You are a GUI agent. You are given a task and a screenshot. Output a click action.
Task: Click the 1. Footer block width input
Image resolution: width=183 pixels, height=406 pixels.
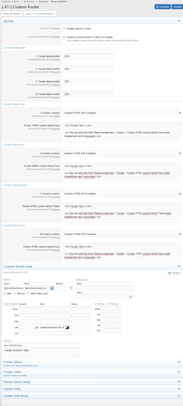pos(88,56)
